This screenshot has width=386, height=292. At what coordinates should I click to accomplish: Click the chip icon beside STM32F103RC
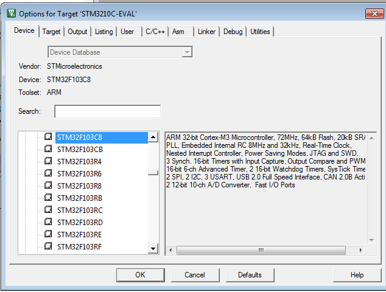point(48,209)
